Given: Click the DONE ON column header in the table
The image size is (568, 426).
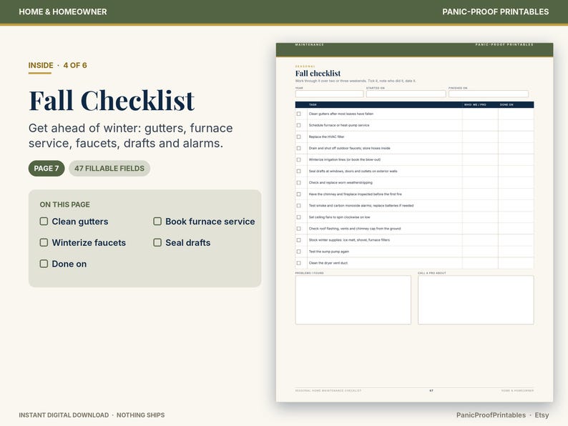Looking at the screenshot, I should (x=506, y=104).
